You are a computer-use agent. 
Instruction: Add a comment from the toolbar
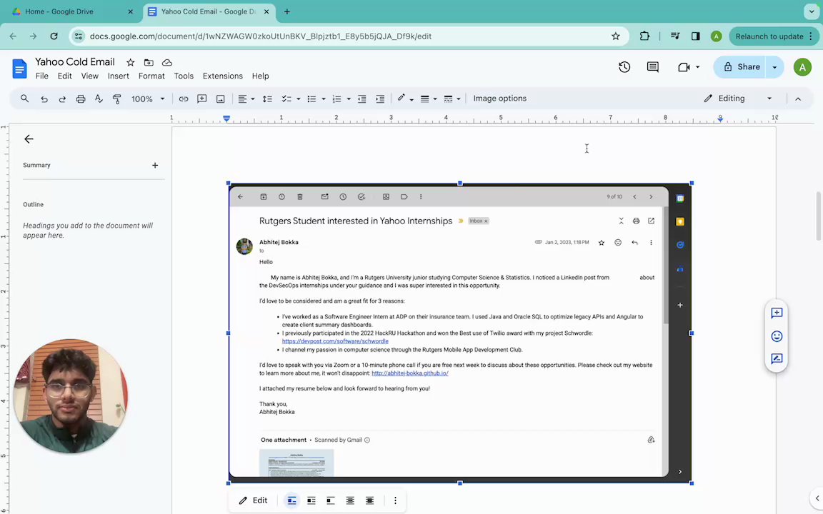click(x=201, y=99)
